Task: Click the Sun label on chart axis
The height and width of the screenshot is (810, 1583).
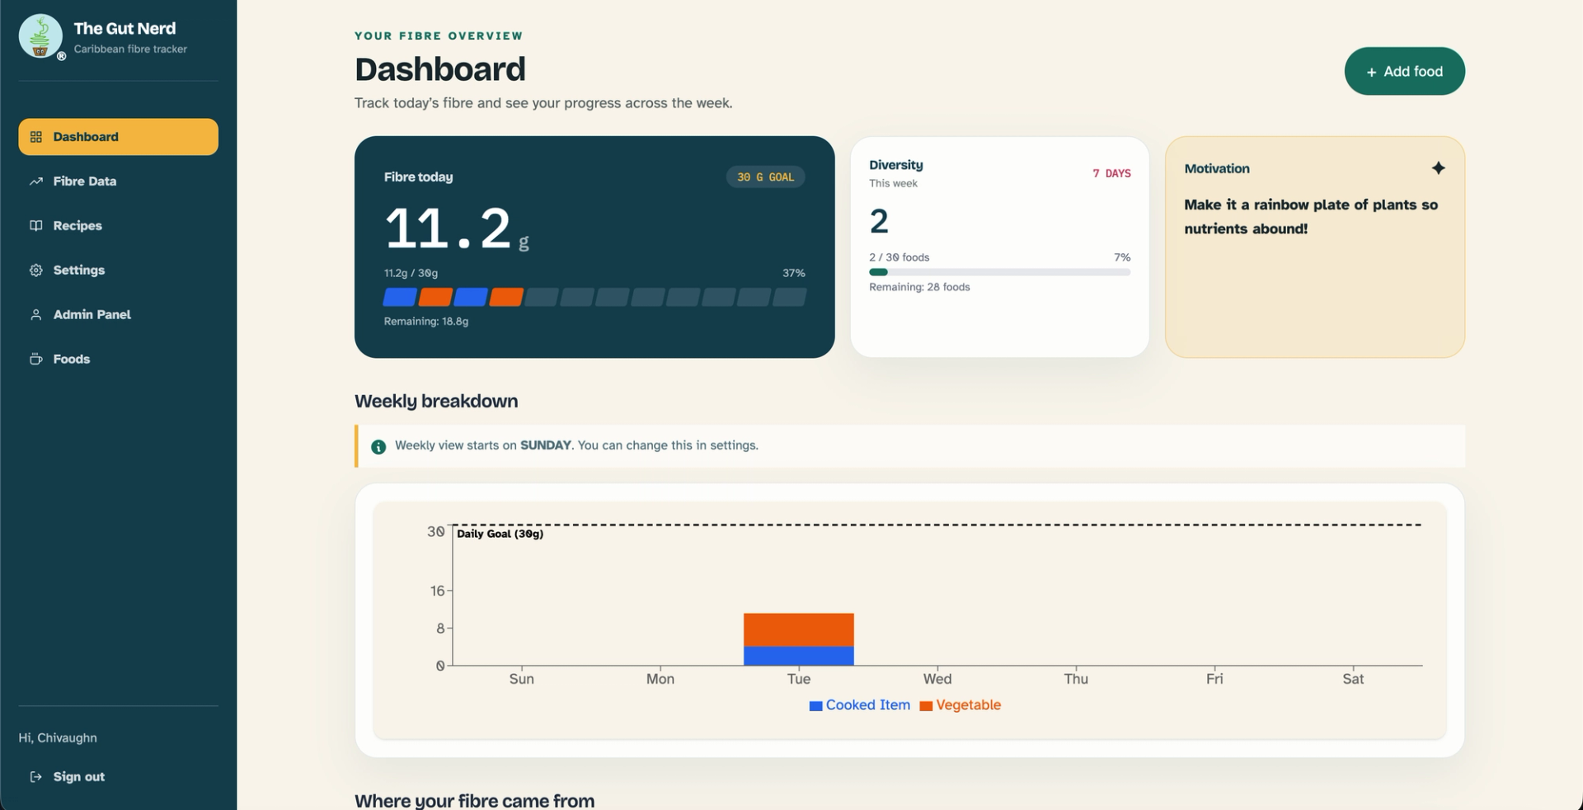Action: click(x=522, y=679)
